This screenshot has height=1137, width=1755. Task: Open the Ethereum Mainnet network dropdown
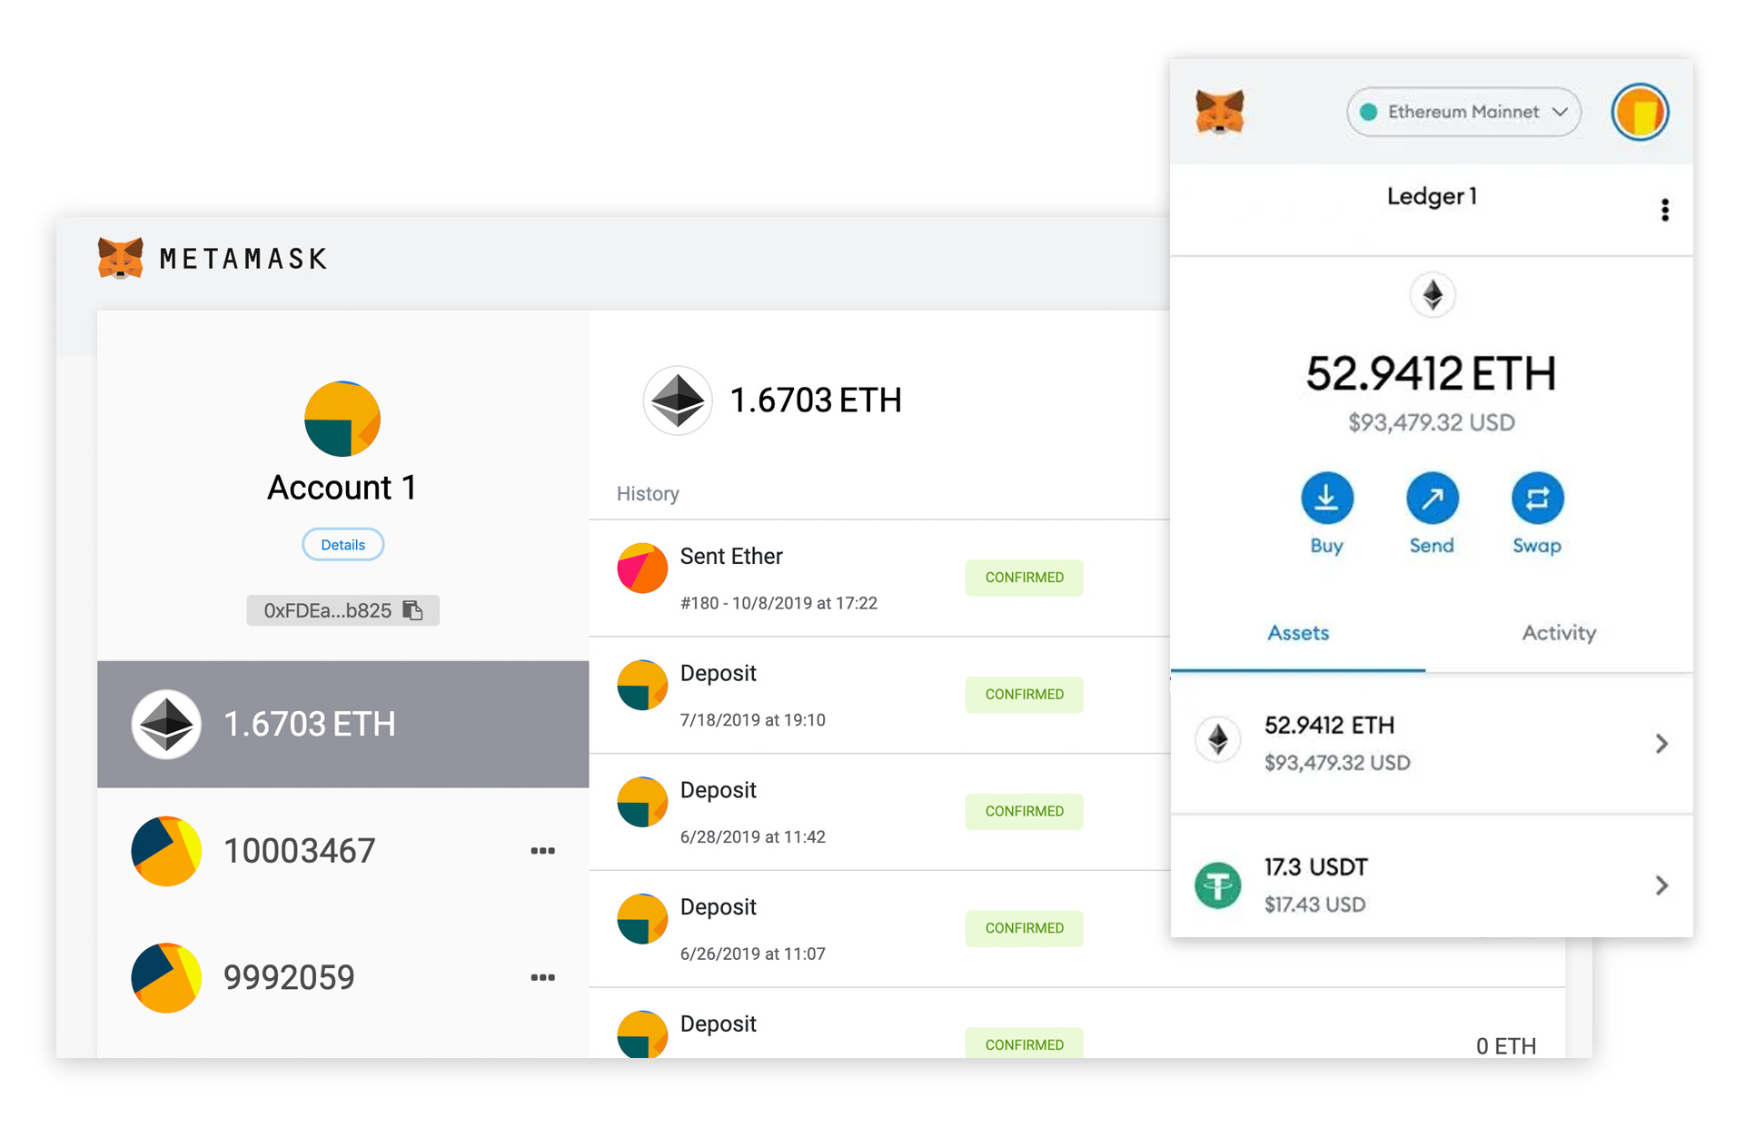tap(1462, 112)
